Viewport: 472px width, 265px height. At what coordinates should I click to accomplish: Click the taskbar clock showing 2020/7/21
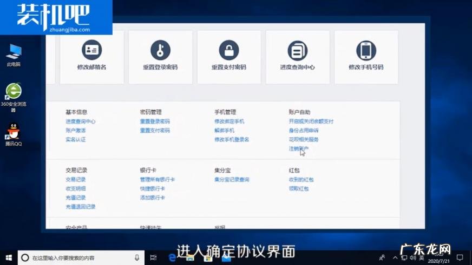[x=438, y=259]
